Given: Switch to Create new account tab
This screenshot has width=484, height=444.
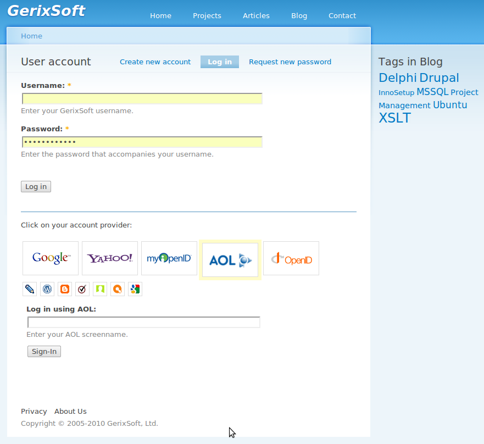Looking at the screenshot, I should (155, 62).
